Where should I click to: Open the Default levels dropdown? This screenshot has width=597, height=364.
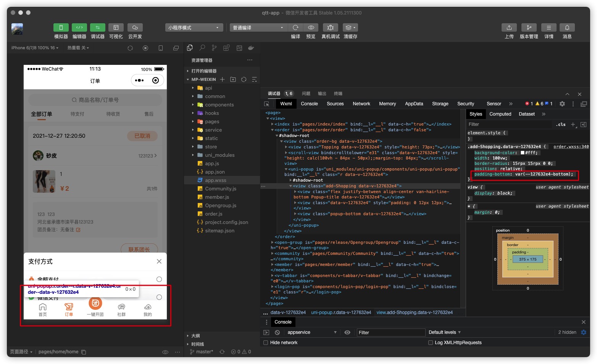445,332
